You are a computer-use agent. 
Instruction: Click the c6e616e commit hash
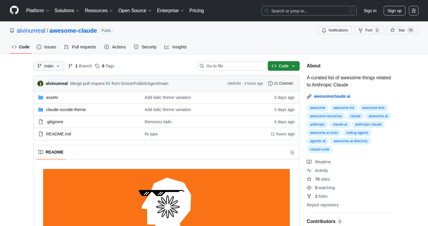click(234, 83)
